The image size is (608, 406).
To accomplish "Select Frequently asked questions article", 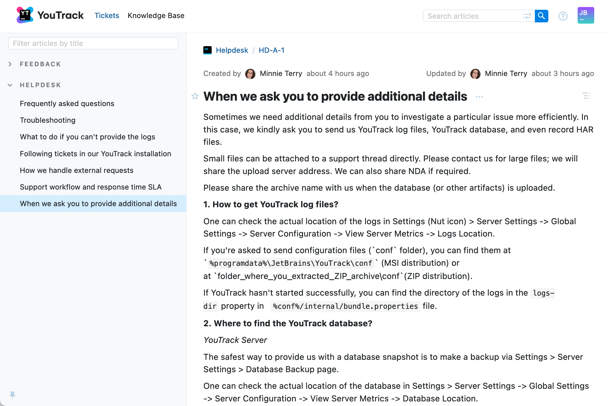I will 67,104.
